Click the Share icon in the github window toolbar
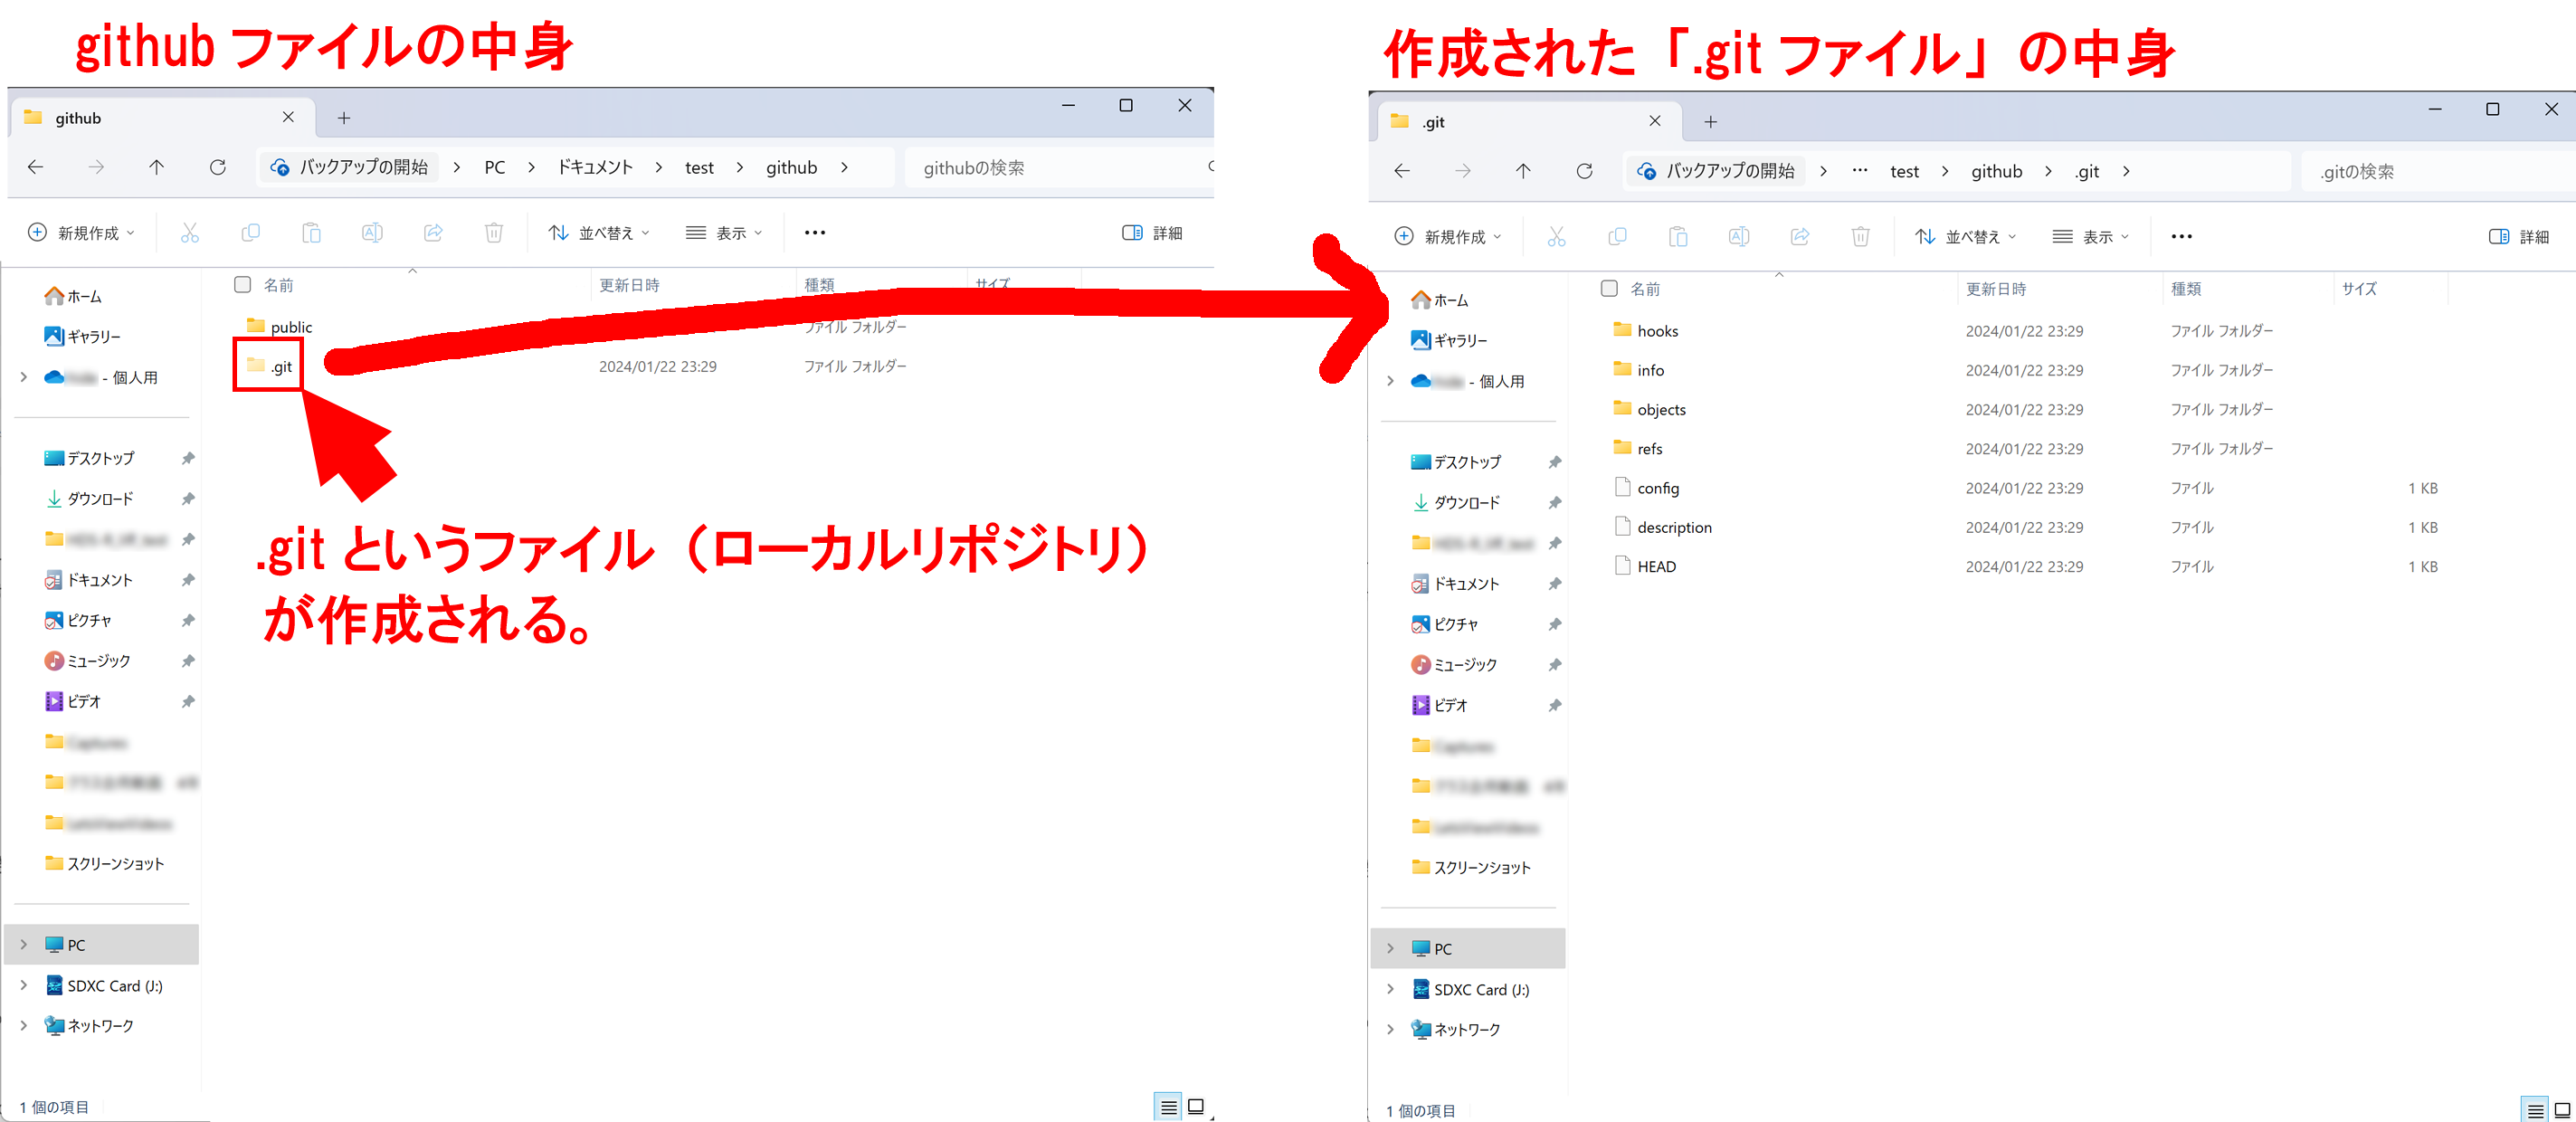This screenshot has height=1122, width=2576. 433,232
